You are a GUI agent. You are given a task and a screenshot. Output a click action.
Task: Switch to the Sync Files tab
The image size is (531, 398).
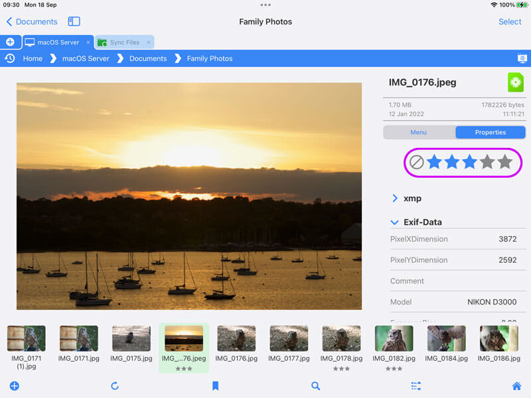point(124,42)
